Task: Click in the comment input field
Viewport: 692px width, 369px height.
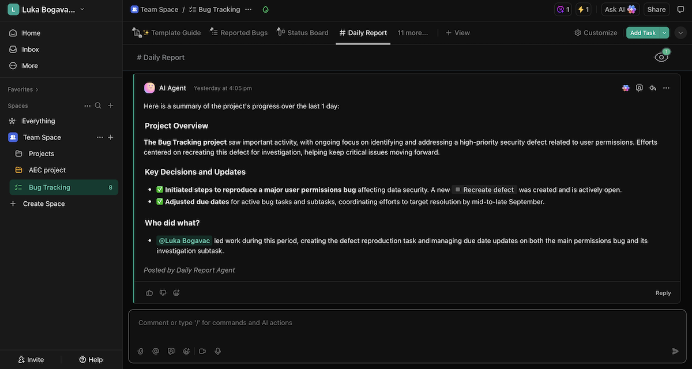Action: [346, 323]
